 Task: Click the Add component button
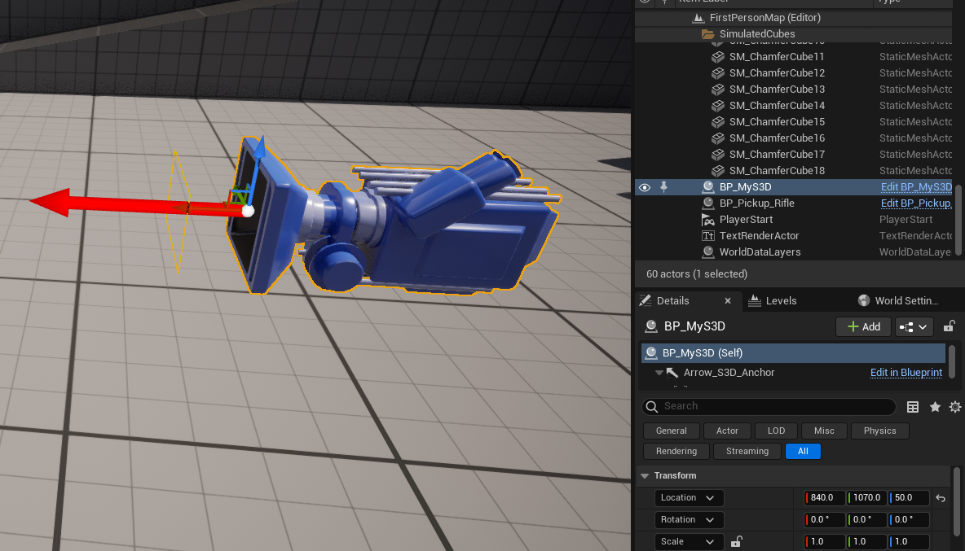(863, 327)
